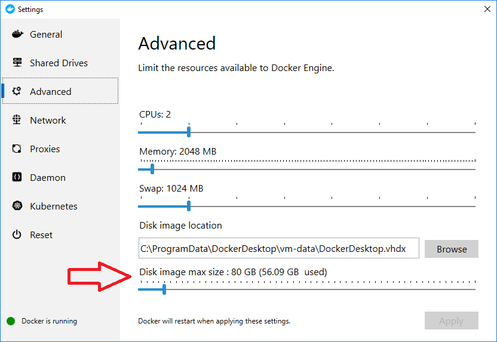Click the Disk image max size slider handle
Screen dimensions: 497x342
coord(164,289)
